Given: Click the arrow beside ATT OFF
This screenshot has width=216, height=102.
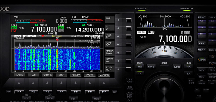Looking at the screenshot, I should click(118, 28).
